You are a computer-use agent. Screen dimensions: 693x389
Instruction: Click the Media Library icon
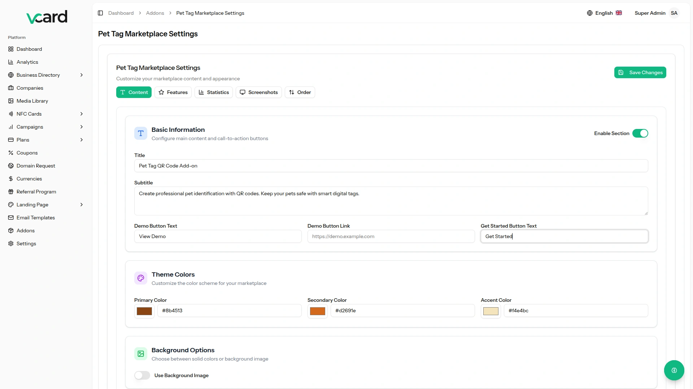[11, 101]
